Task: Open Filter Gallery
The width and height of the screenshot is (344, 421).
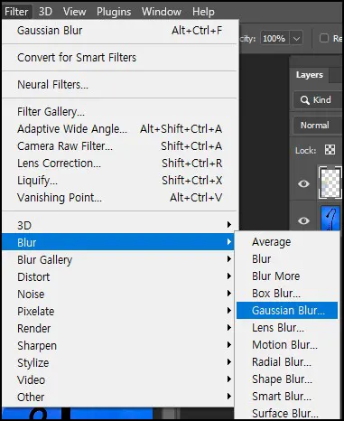Action: pyautogui.click(x=120, y=112)
